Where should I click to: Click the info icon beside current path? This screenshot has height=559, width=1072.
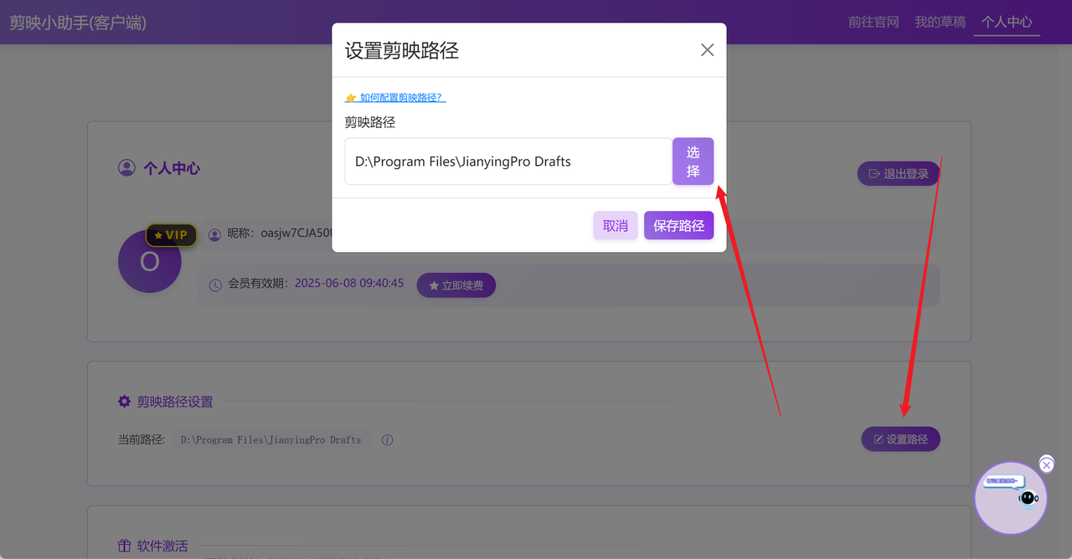coord(388,440)
